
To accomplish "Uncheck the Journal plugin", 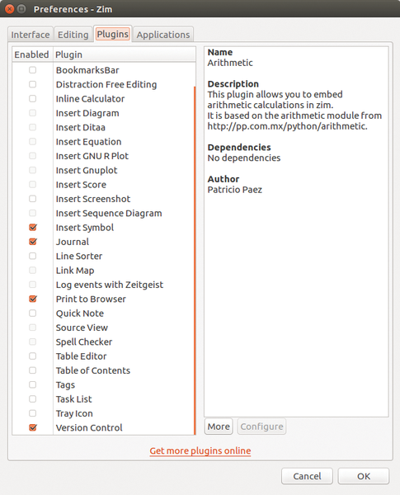I will coord(32,242).
